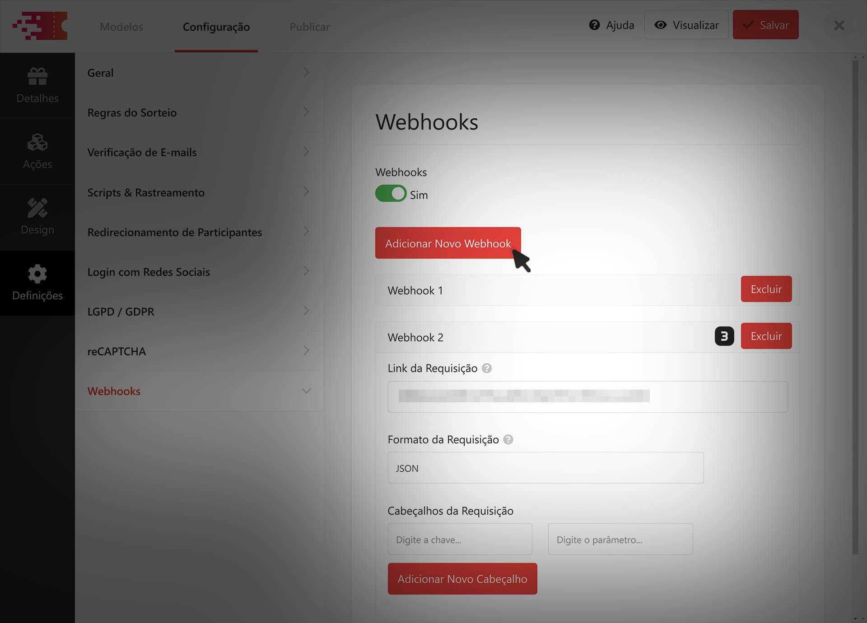
Task: Click the Ajuda help link
Action: [611, 25]
